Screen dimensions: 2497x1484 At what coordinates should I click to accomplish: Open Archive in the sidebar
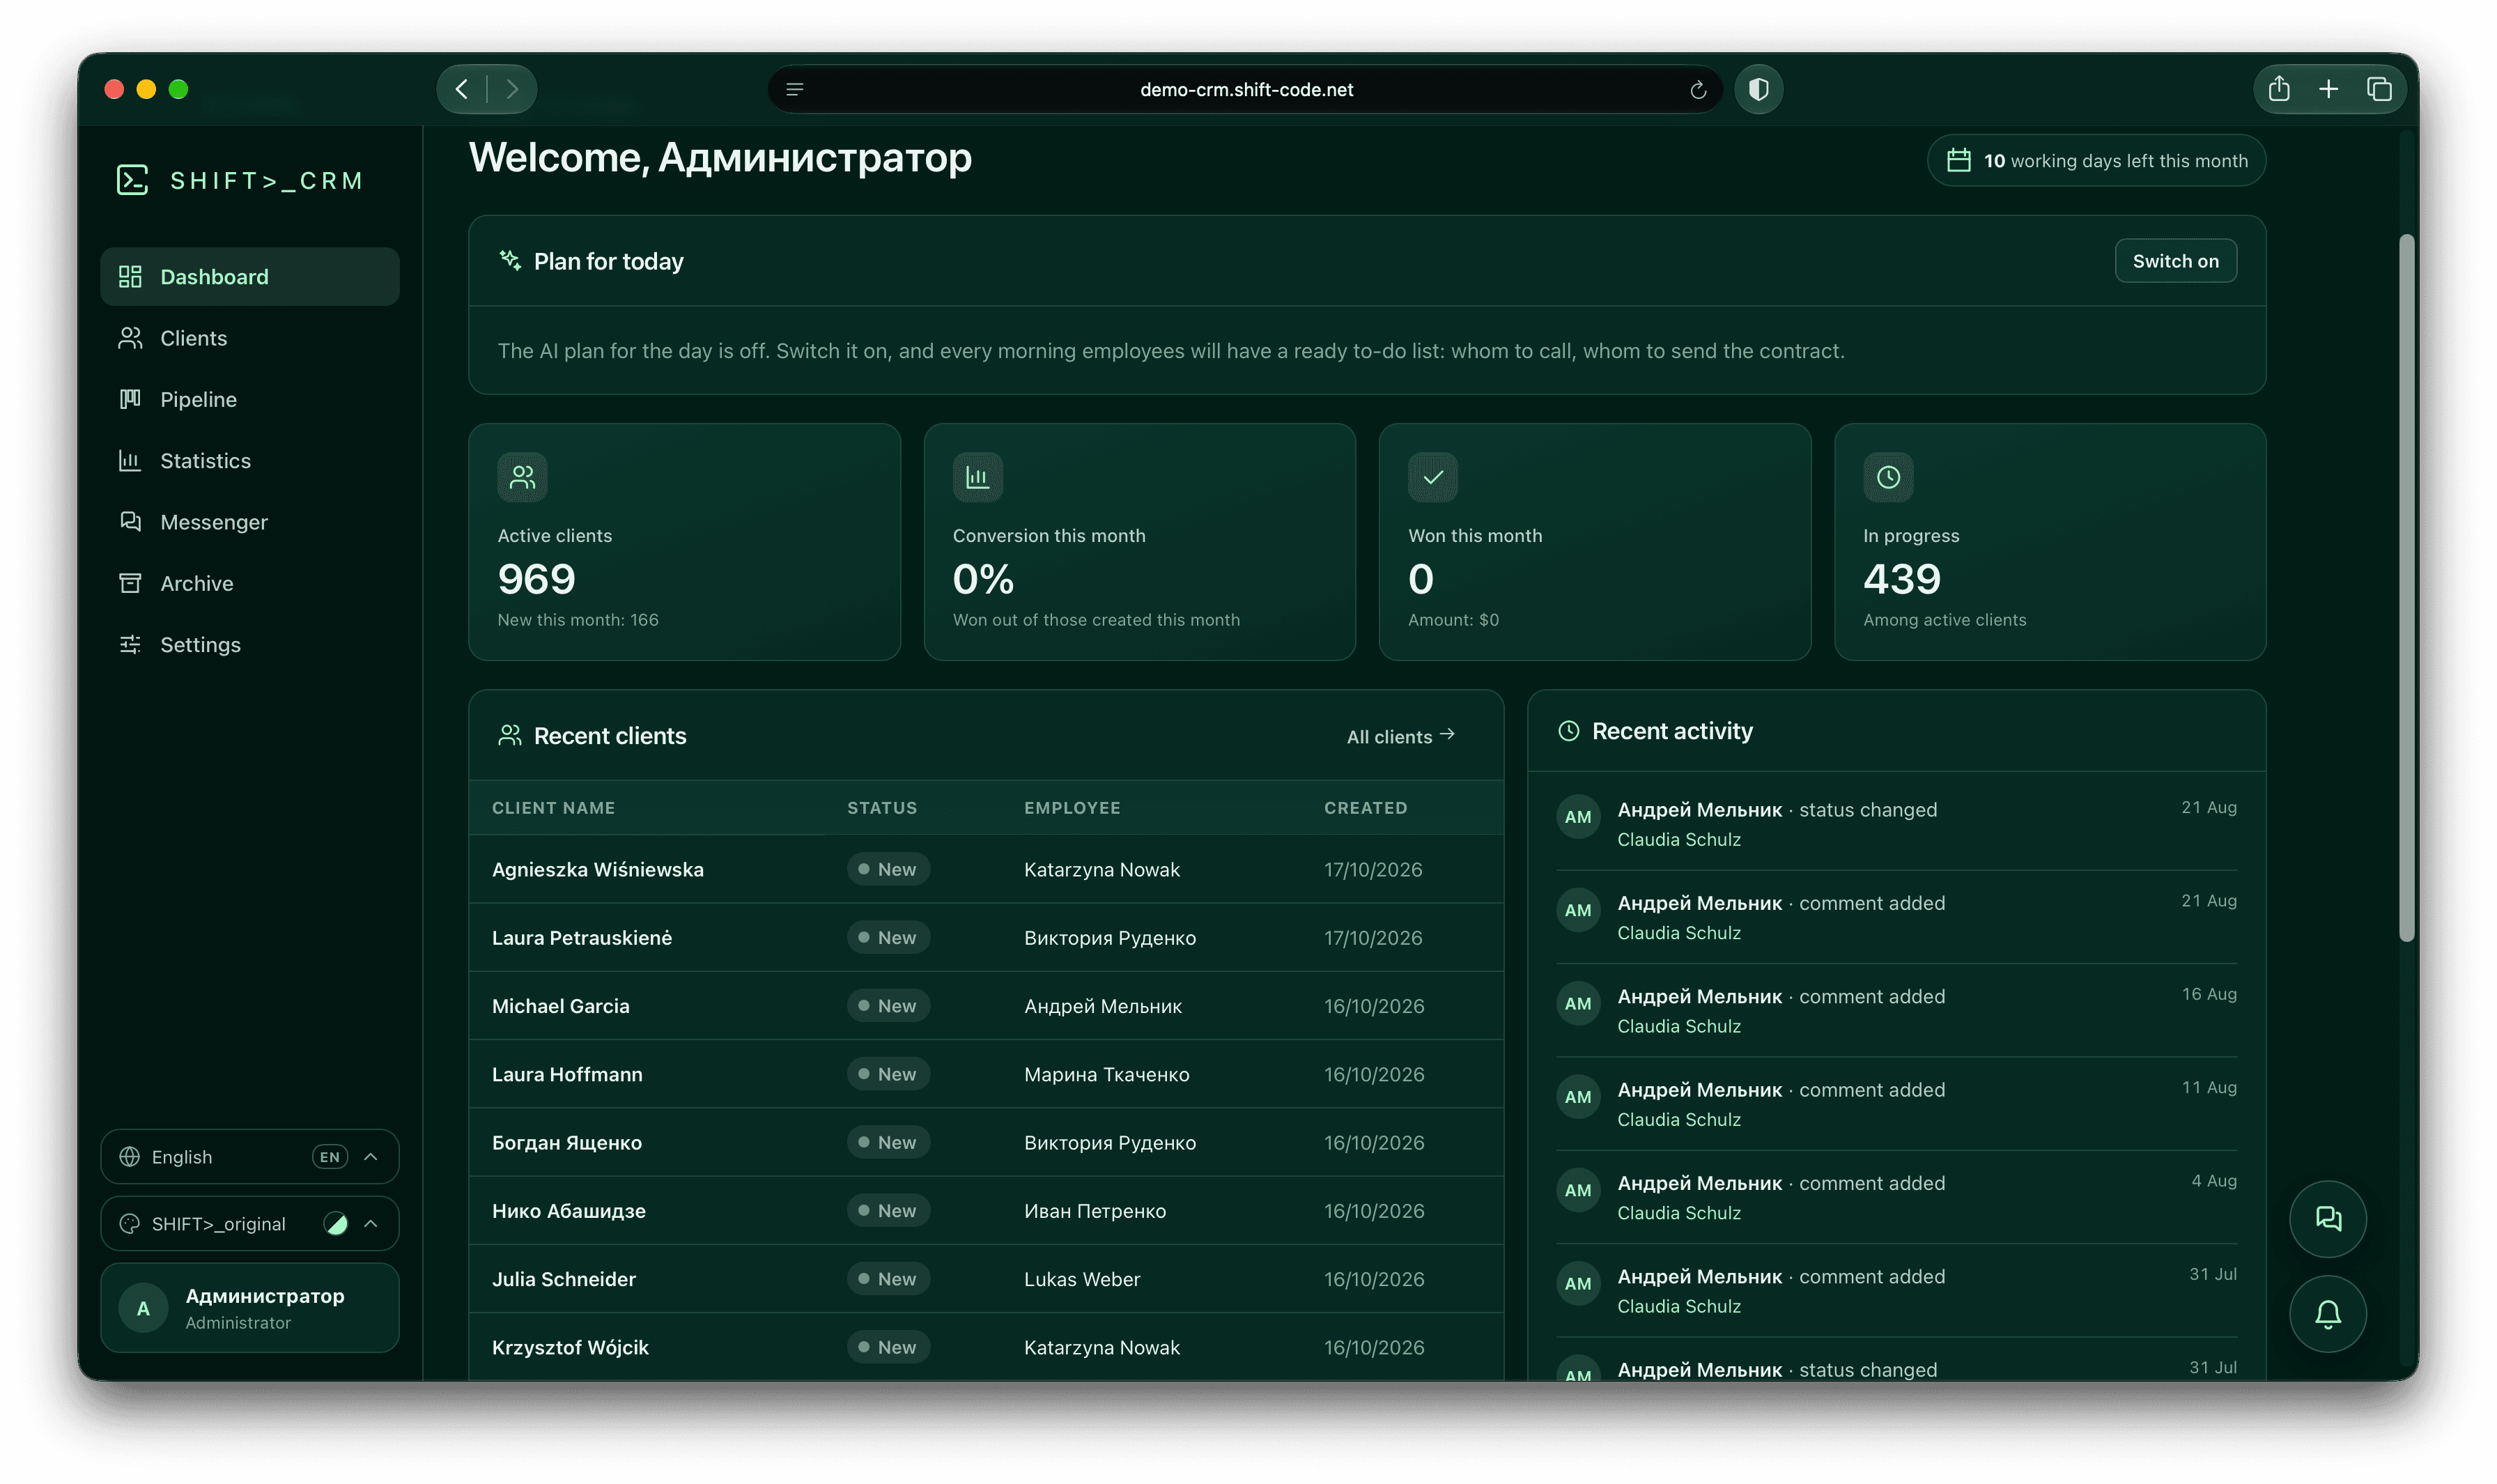tap(250, 583)
